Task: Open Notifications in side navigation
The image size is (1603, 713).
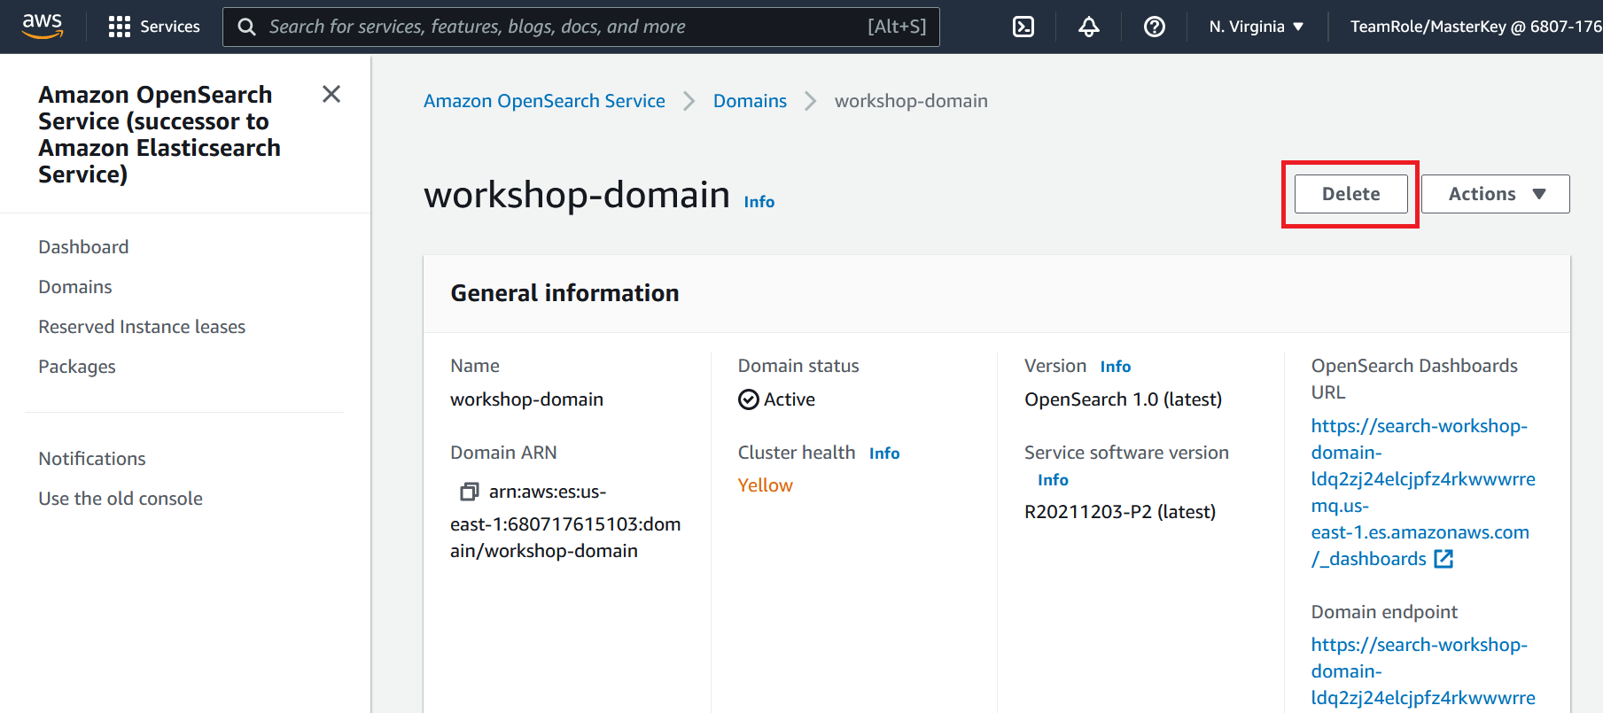Action: click(92, 459)
